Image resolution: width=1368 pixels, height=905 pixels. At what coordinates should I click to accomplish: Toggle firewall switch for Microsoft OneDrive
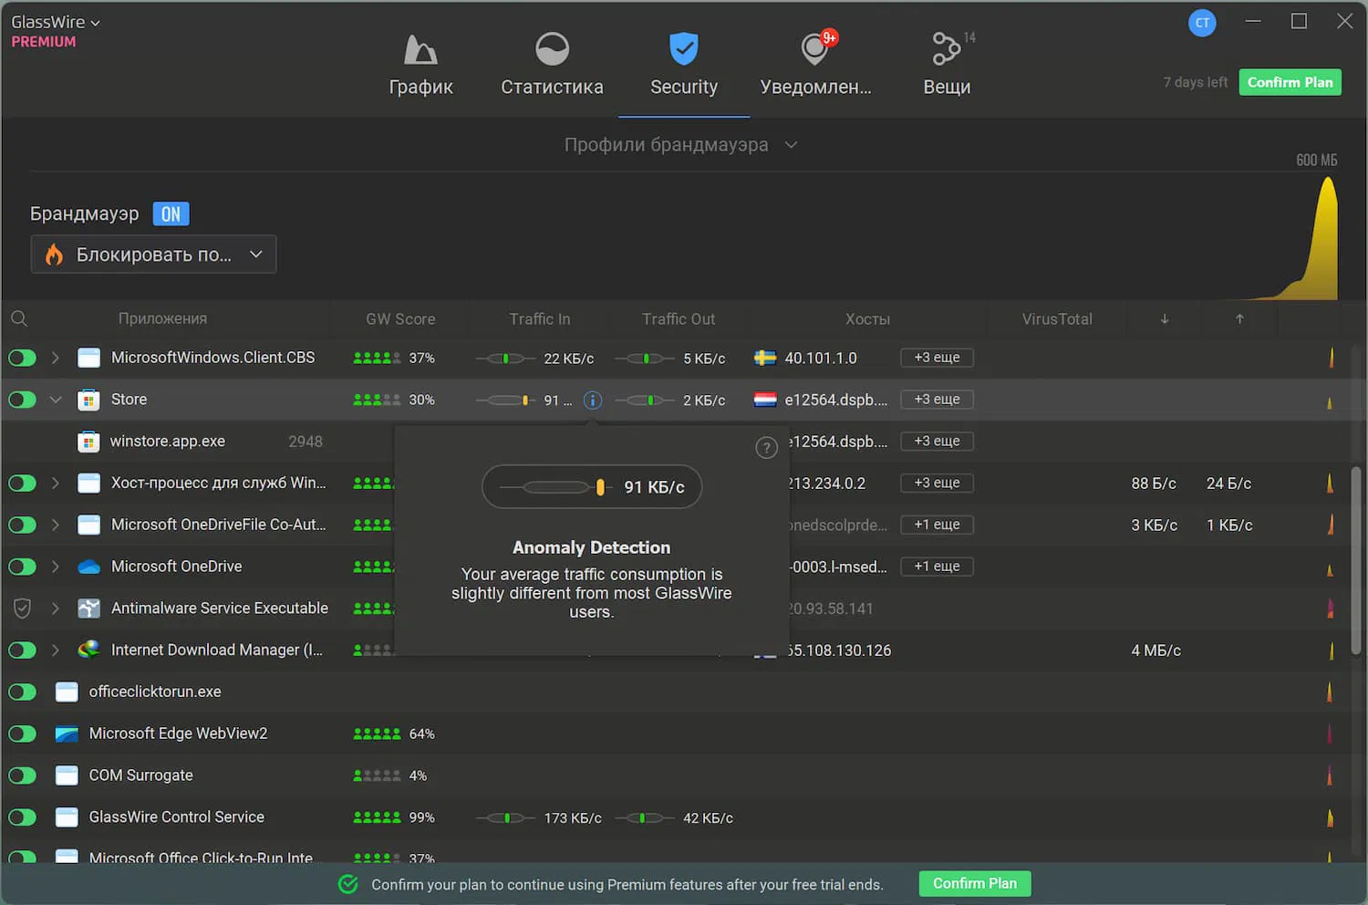point(23,567)
